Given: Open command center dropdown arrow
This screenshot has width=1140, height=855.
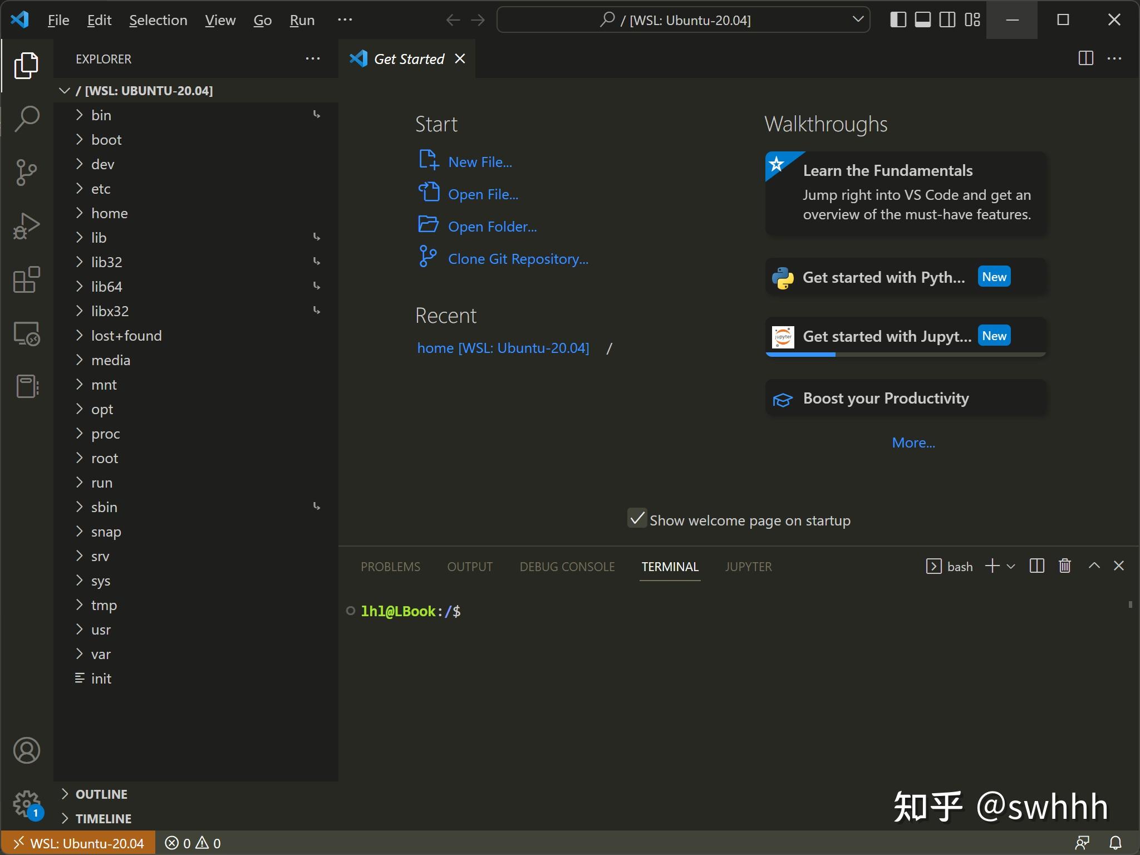Looking at the screenshot, I should click(858, 19).
